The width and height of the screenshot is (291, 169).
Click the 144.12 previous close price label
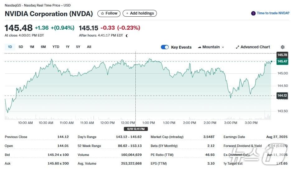point(282,96)
